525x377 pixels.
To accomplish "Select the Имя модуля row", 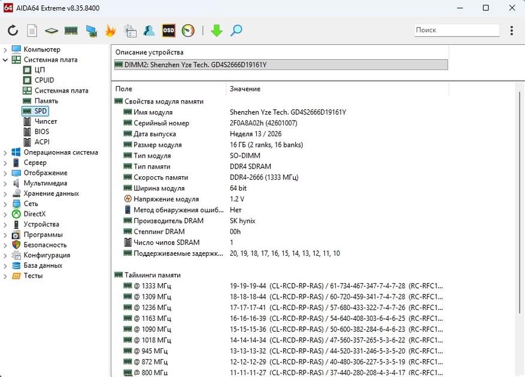I will pos(281,112).
